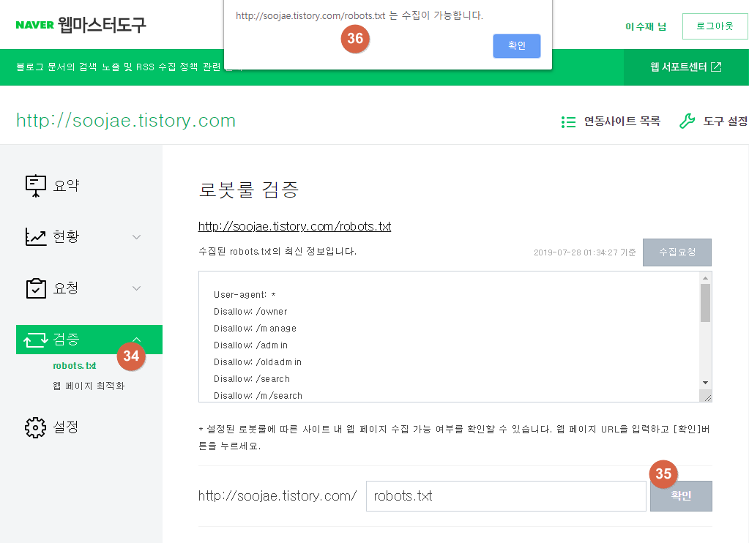Click the 'Disallow: /oldadmin' line

(258, 362)
